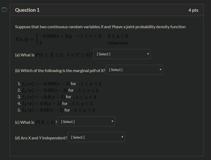Click the down arrow on part (c) select
Screen dimensions: 211x160
(x=112, y=121)
